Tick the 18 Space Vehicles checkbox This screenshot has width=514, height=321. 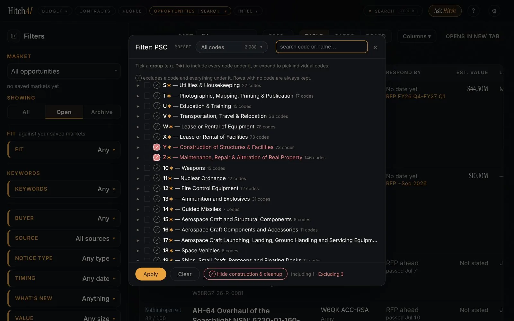pos(147,250)
